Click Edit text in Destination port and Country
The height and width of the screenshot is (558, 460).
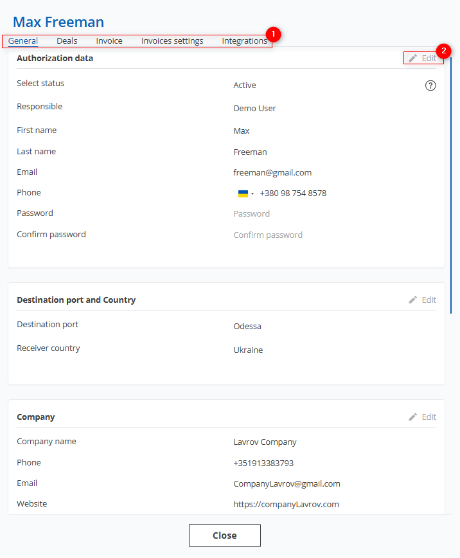click(429, 300)
